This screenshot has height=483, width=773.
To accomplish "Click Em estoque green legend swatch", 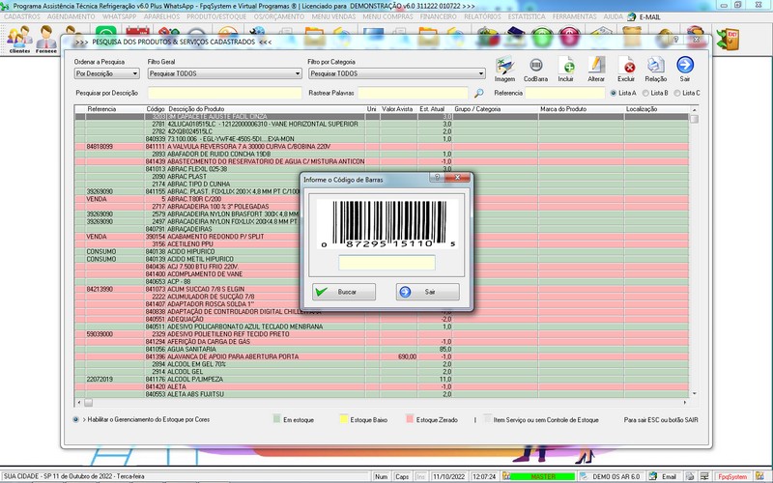I will click(x=276, y=419).
